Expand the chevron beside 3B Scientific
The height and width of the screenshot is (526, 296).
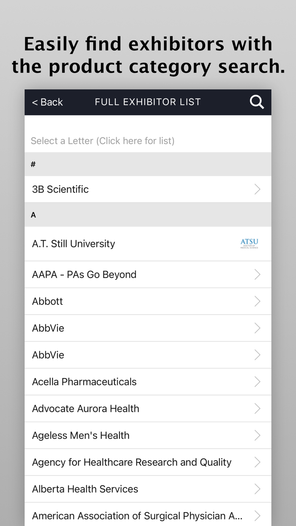click(x=258, y=189)
